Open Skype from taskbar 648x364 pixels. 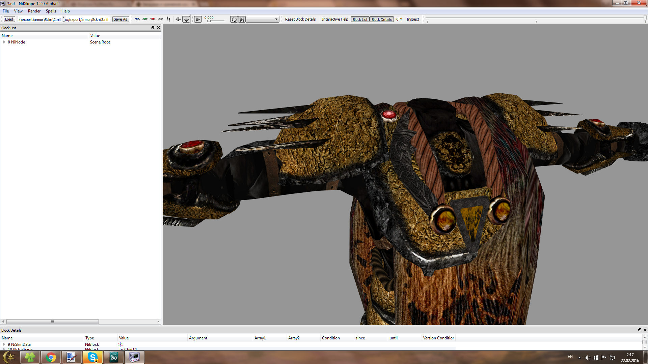(93, 357)
